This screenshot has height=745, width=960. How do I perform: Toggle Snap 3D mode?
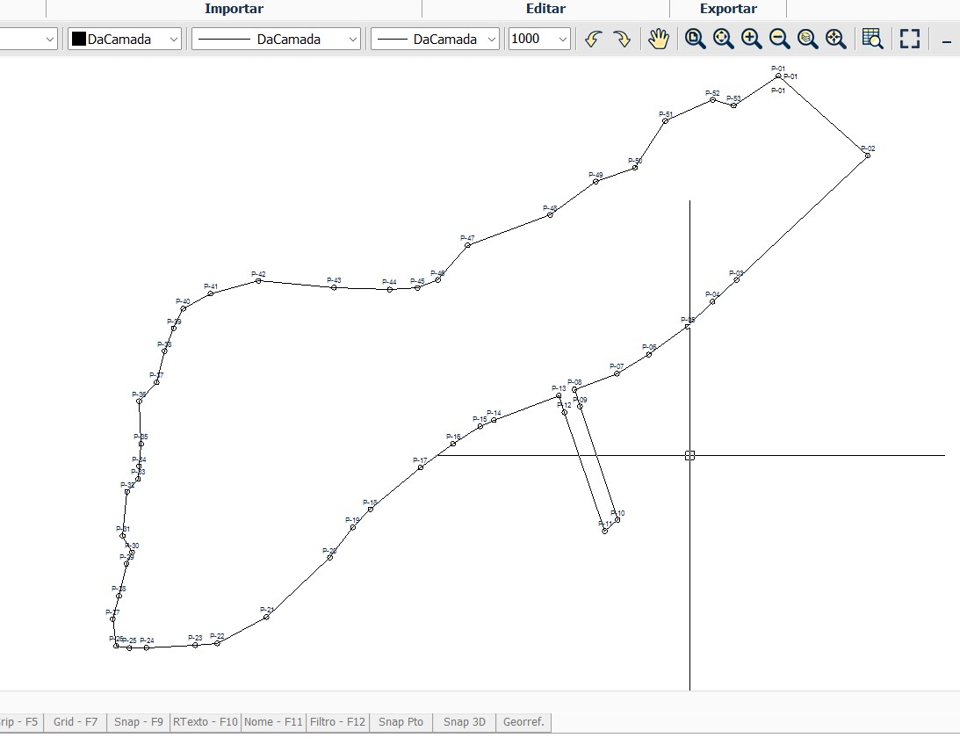click(x=463, y=721)
